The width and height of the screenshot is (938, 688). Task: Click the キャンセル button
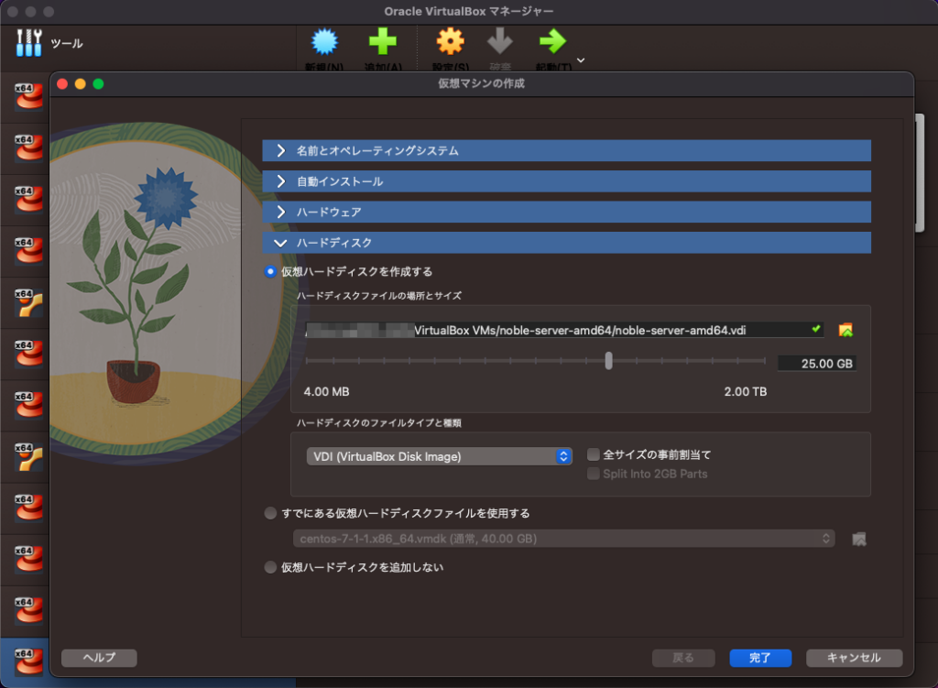pyautogui.click(x=855, y=658)
